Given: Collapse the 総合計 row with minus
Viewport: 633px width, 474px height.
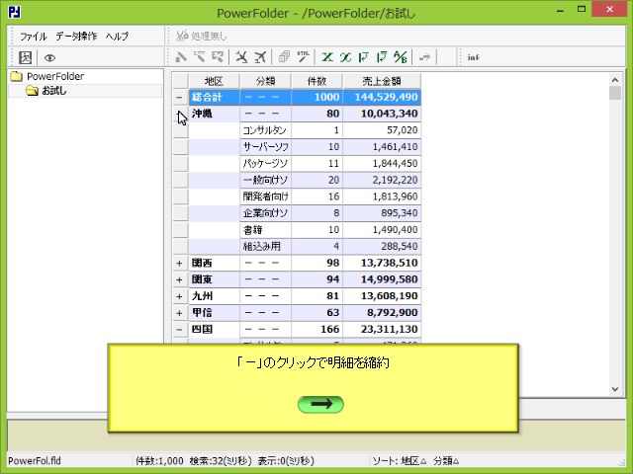Looking at the screenshot, I should [x=180, y=97].
